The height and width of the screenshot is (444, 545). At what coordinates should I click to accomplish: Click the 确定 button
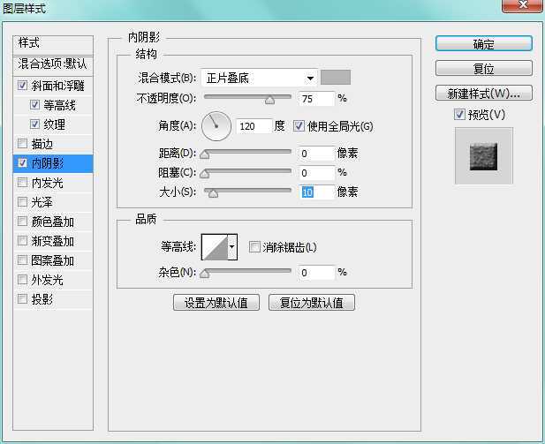483,43
